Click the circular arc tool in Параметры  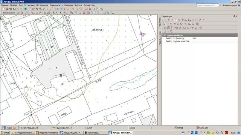point(178,24)
